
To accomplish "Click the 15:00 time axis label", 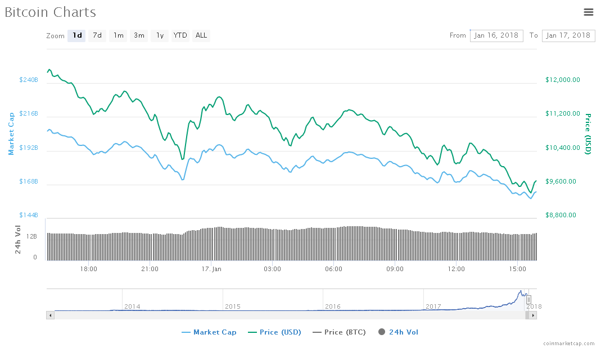I will click(518, 269).
